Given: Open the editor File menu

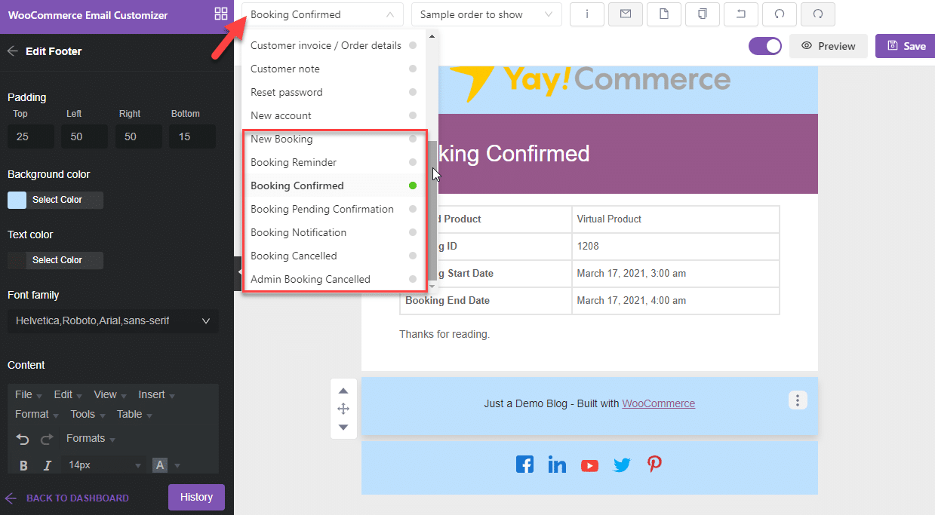Looking at the screenshot, I should 29,394.
